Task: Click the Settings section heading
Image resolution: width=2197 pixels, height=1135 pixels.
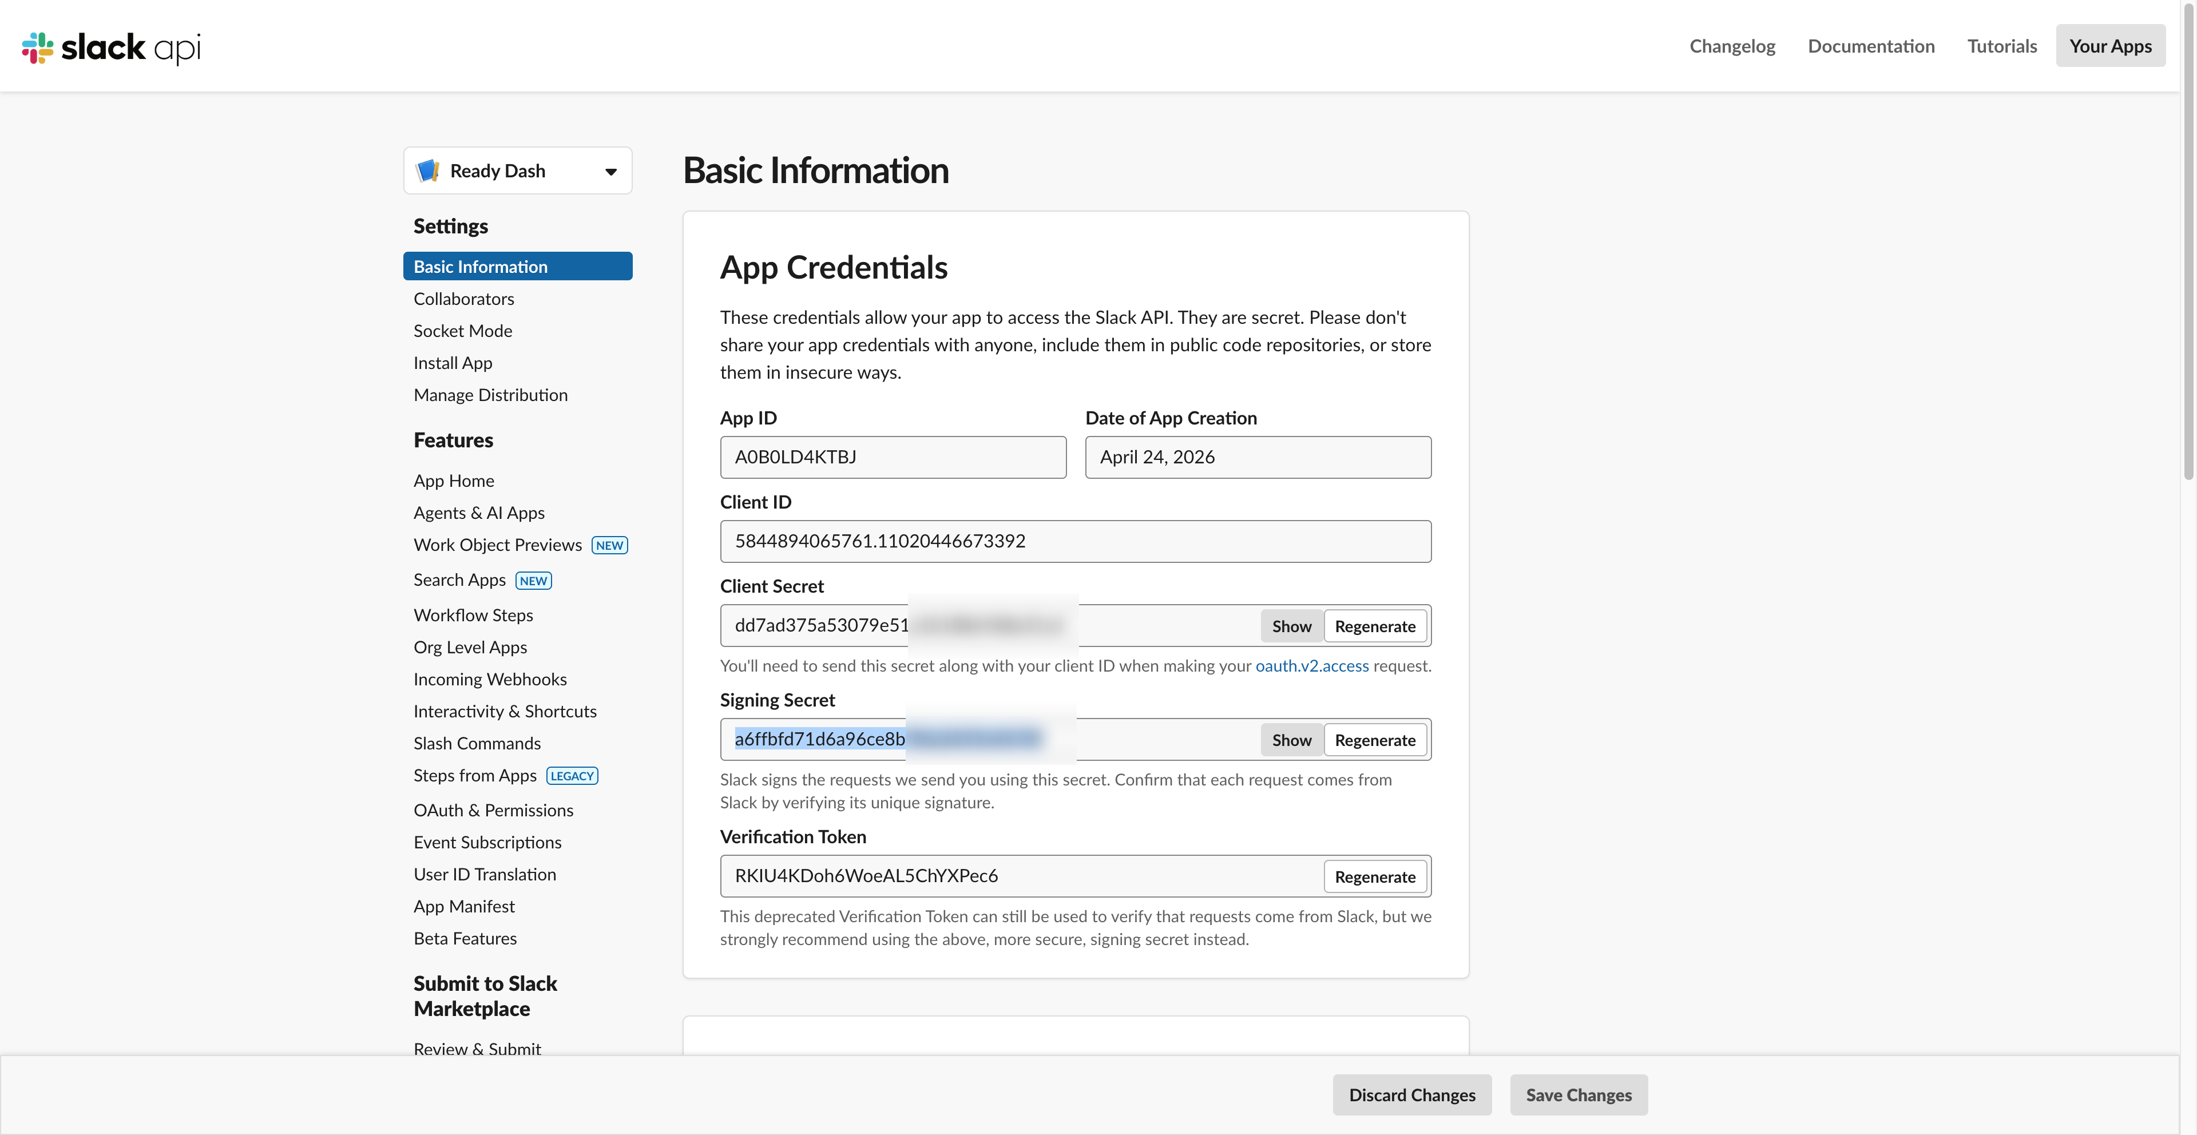Action: point(450,226)
